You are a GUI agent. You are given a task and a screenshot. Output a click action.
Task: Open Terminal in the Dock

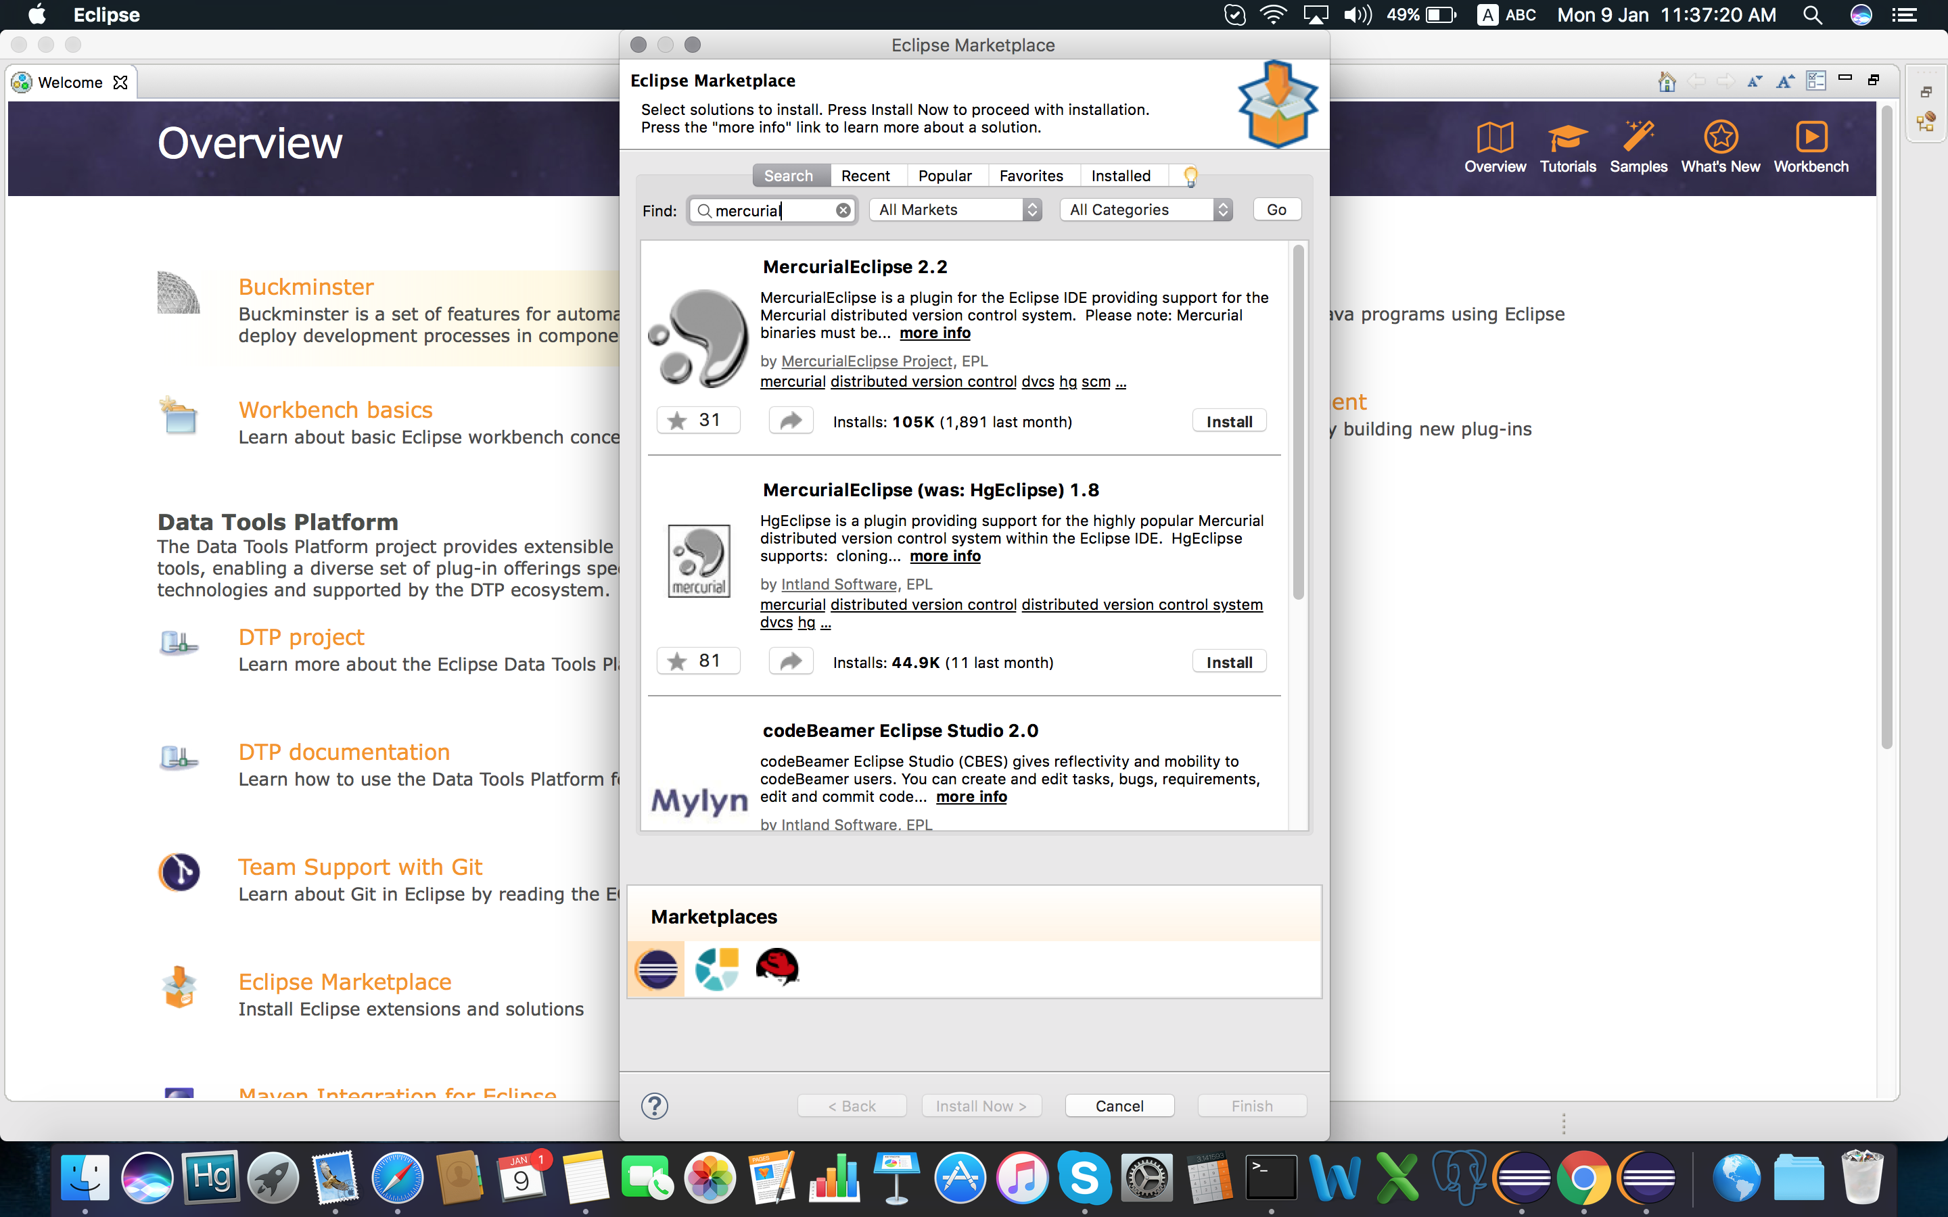click(1270, 1178)
